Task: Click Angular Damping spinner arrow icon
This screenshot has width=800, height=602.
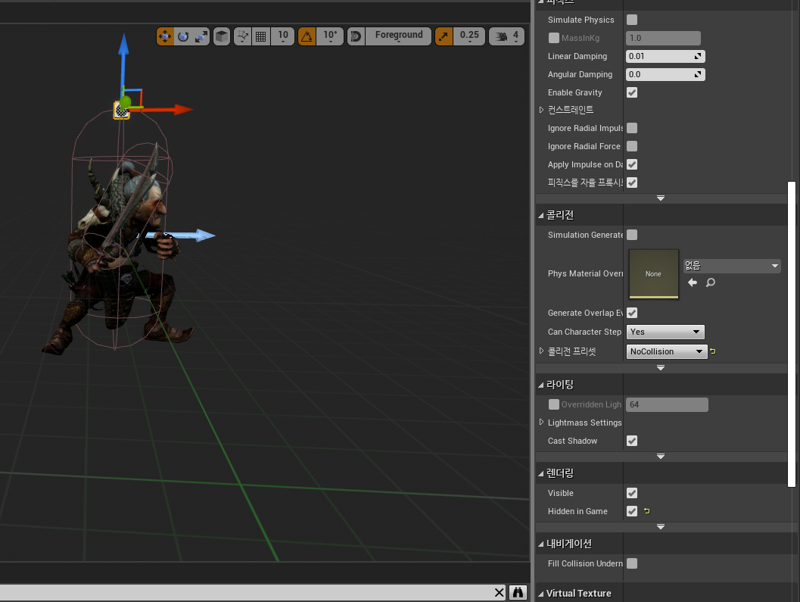Action: 698,74
